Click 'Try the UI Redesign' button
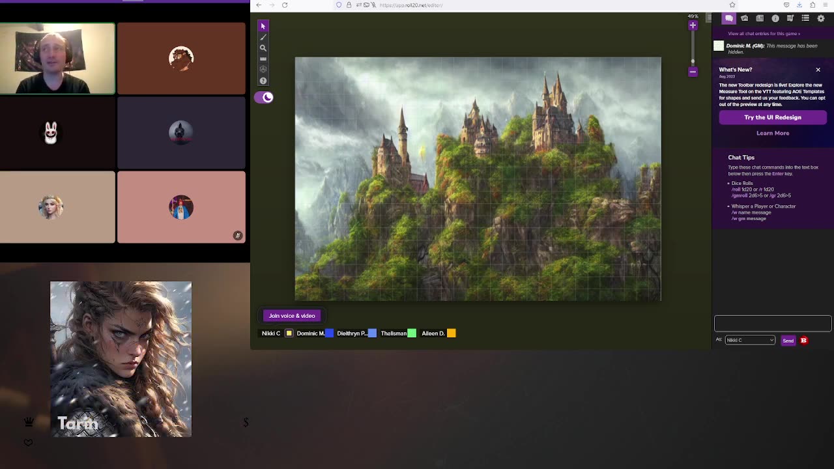Image resolution: width=834 pixels, height=469 pixels. click(x=773, y=117)
